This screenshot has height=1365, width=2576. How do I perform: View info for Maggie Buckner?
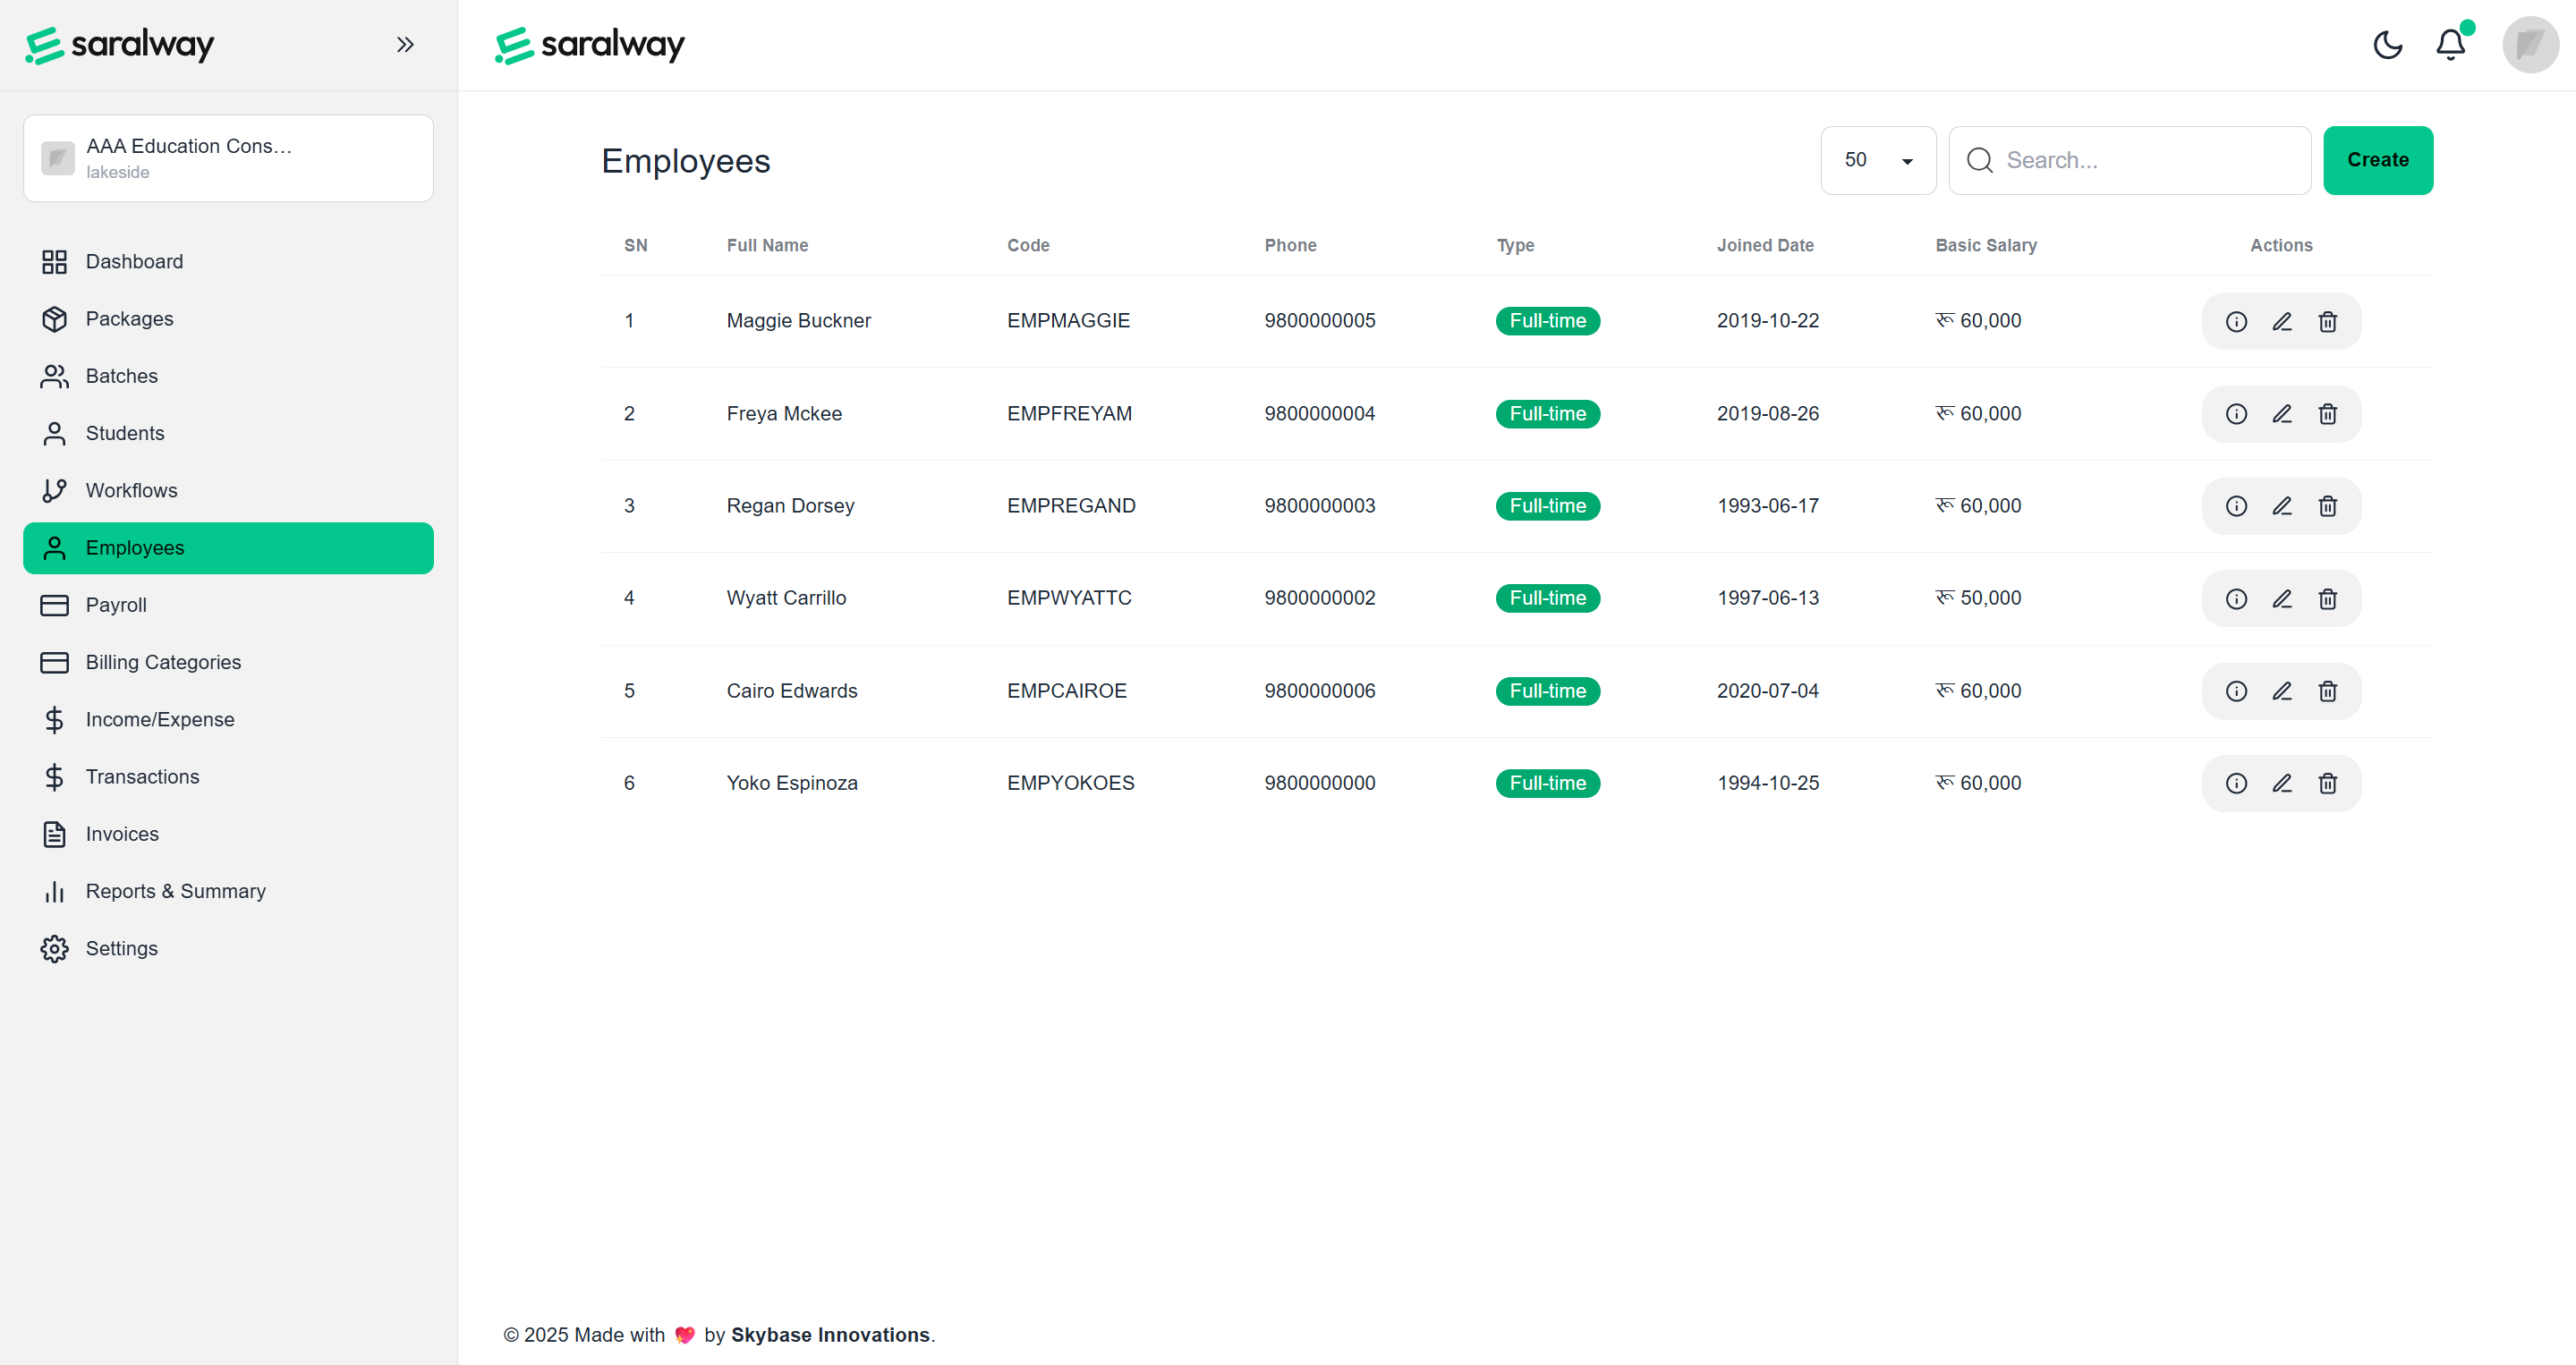(x=2236, y=321)
